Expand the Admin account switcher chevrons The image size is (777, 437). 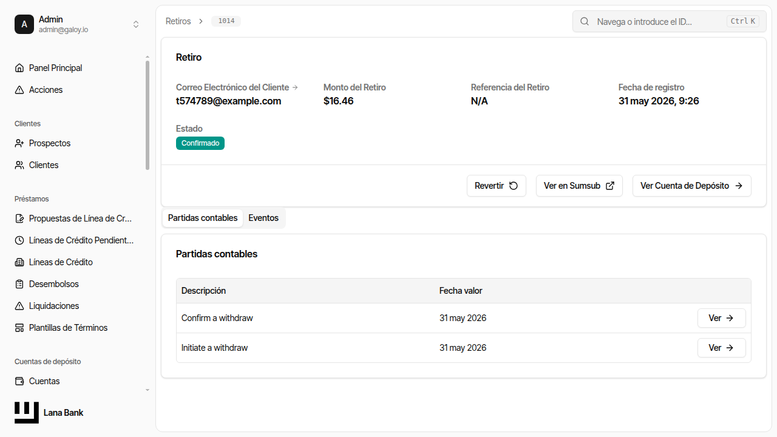tap(136, 24)
